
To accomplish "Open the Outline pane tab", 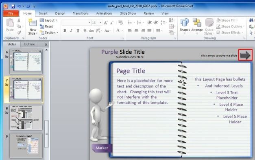I will point(29,44).
